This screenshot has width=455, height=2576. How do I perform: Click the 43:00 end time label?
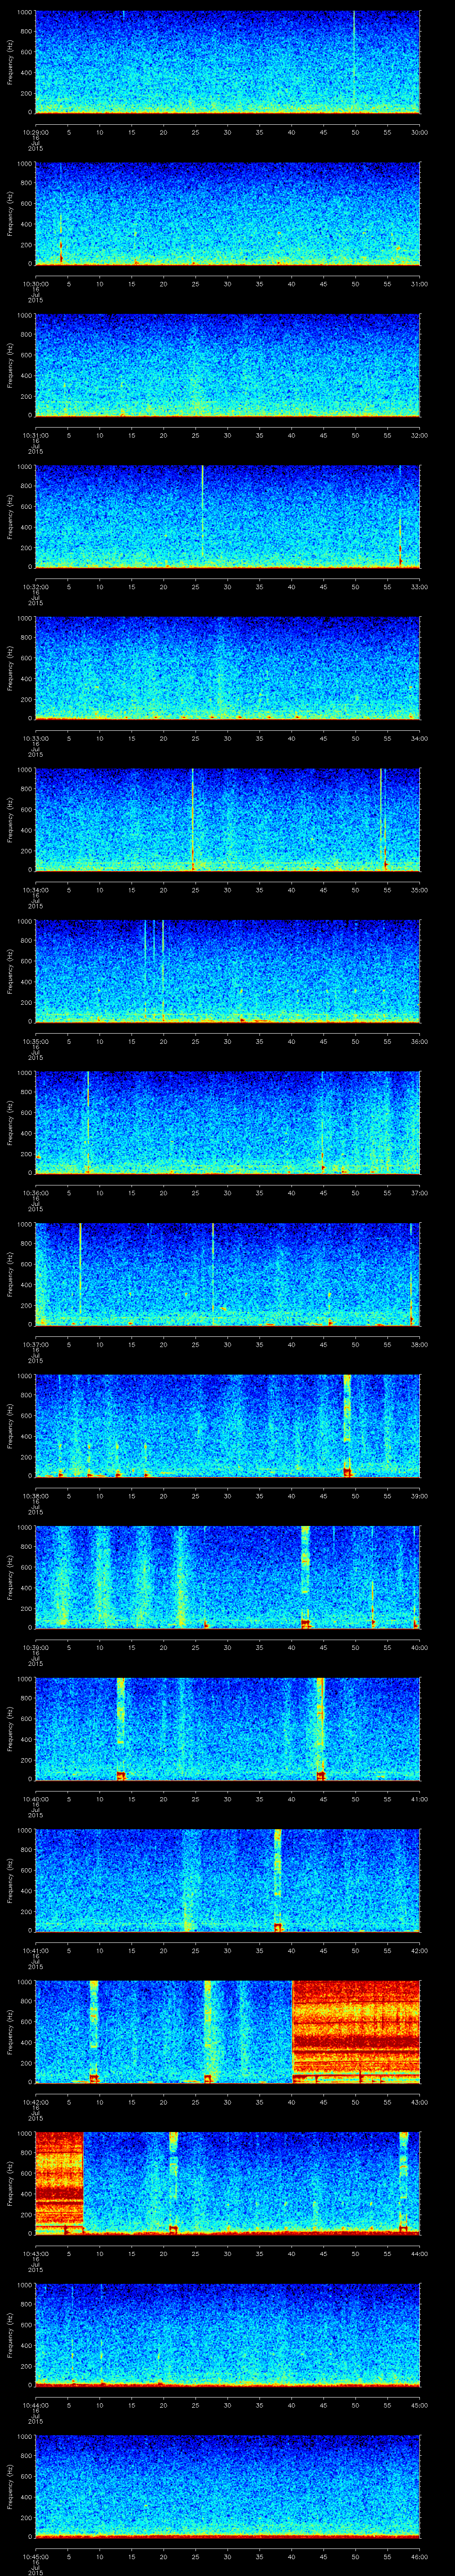coord(420,2102)
